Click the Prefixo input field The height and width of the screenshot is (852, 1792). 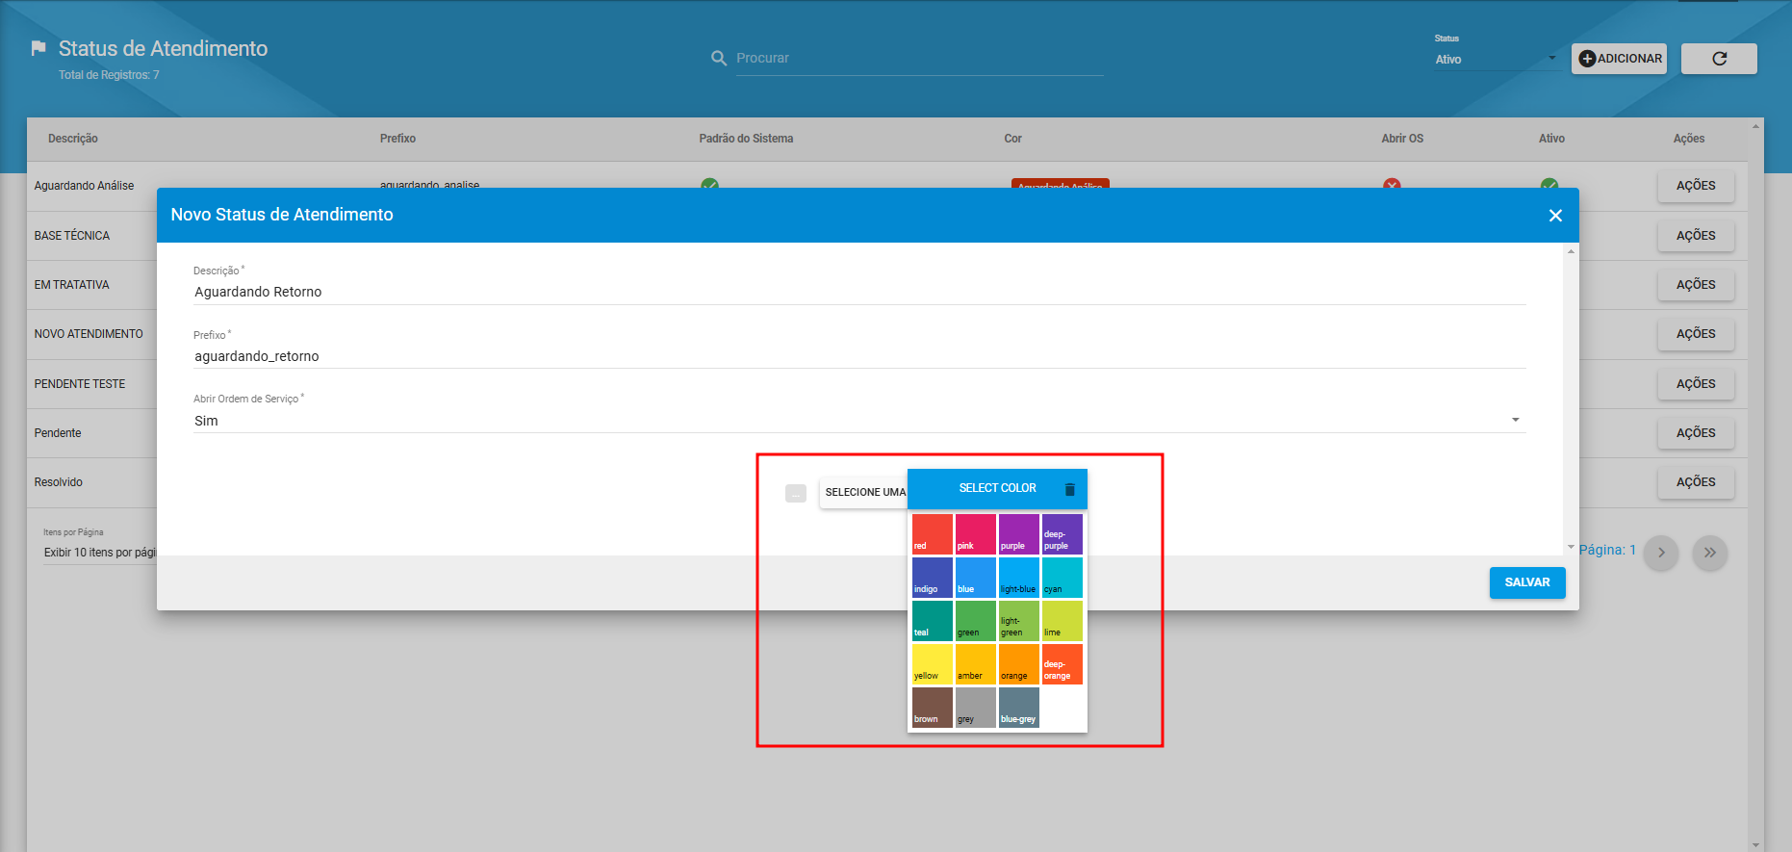(858, 356)
